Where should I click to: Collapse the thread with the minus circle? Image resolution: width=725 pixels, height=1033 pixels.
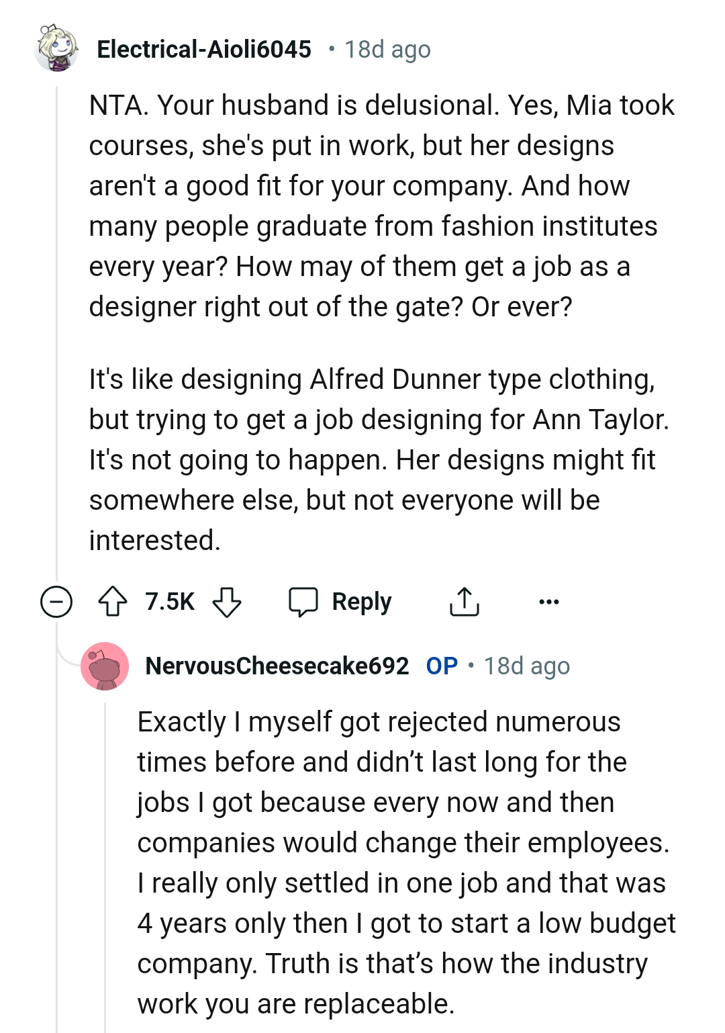[x=56, y=601]
